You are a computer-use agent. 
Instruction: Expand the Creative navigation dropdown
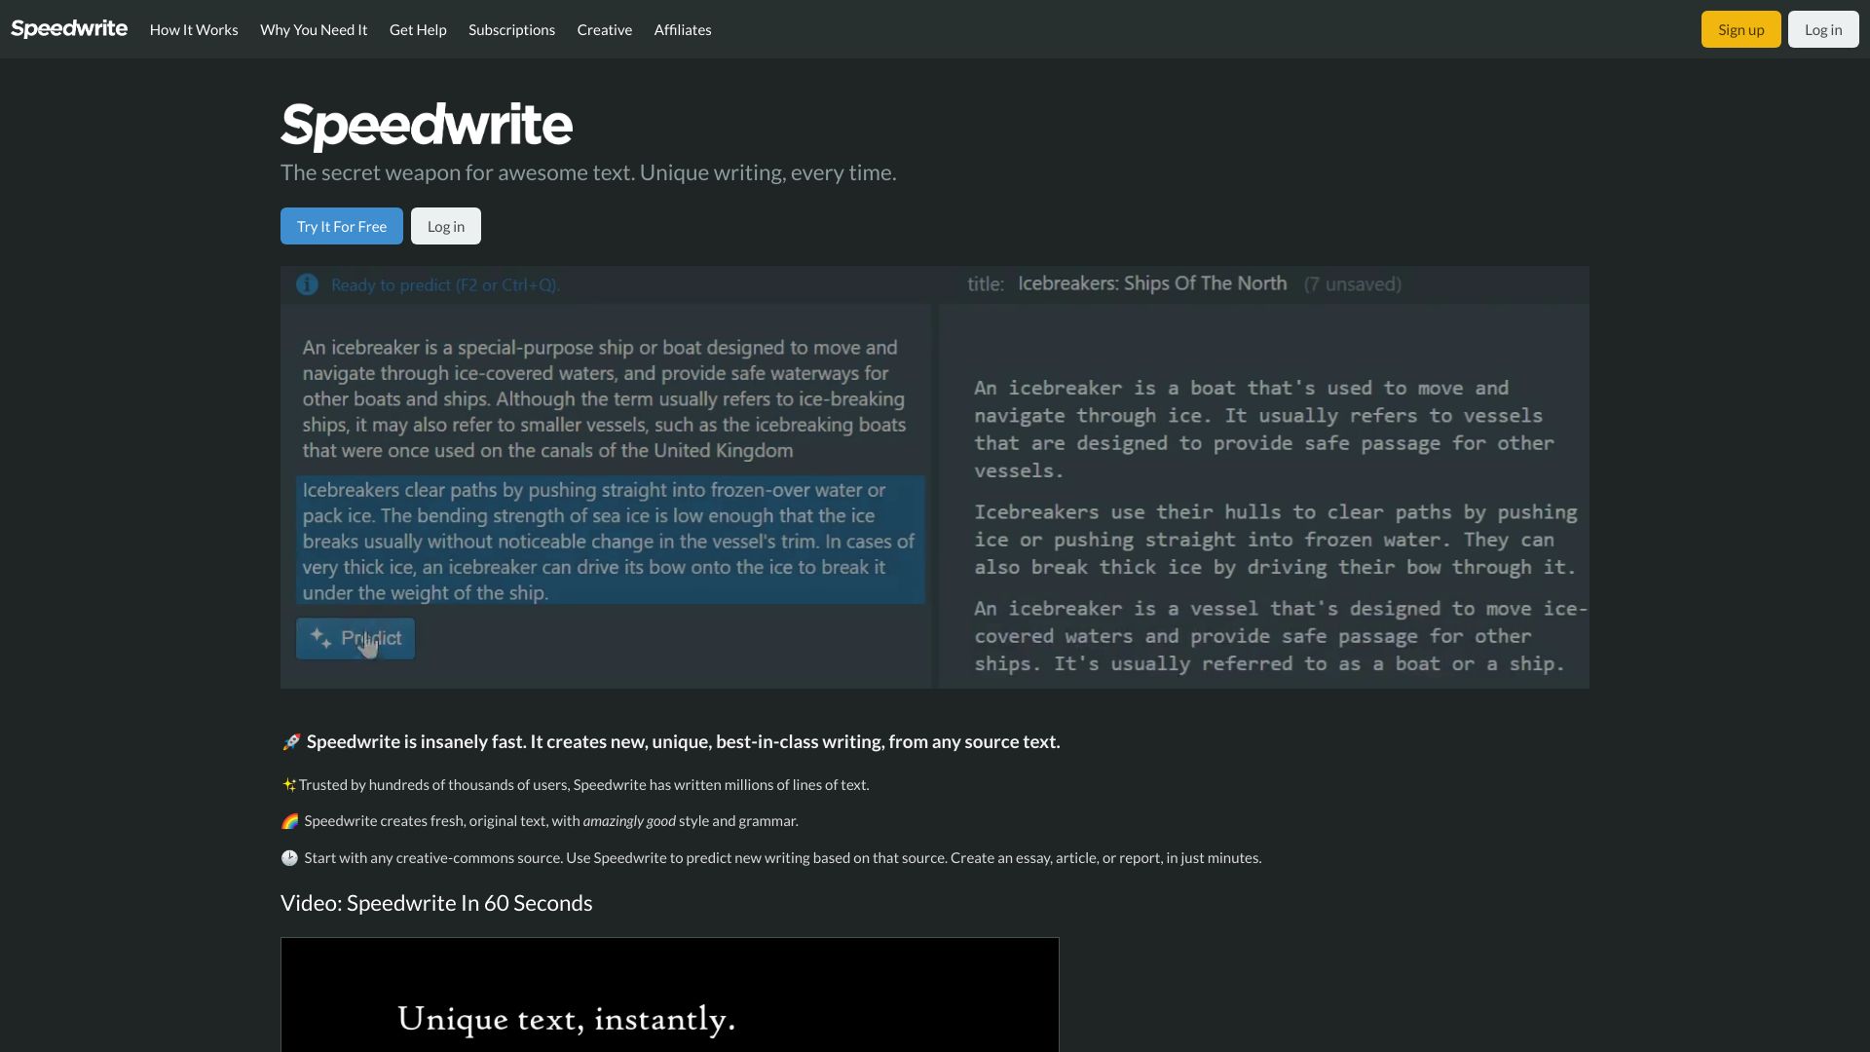pos(605,28)
